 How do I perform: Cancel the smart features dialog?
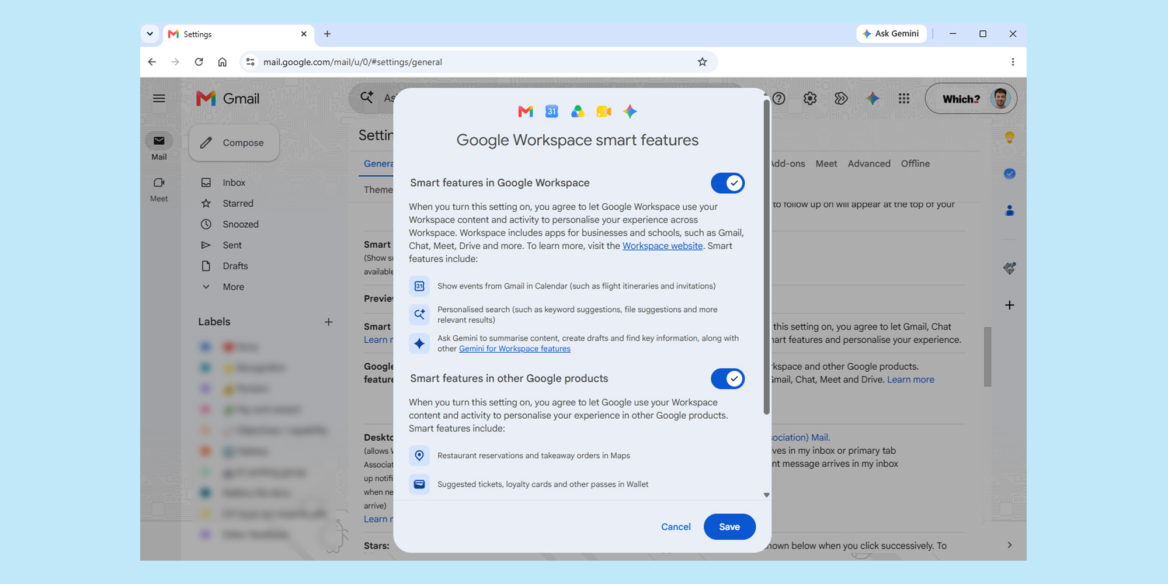[676, 527]
